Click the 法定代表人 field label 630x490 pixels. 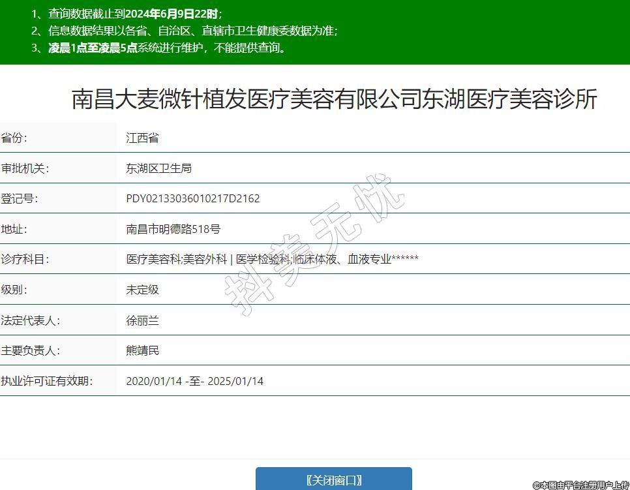pos(30,320)
